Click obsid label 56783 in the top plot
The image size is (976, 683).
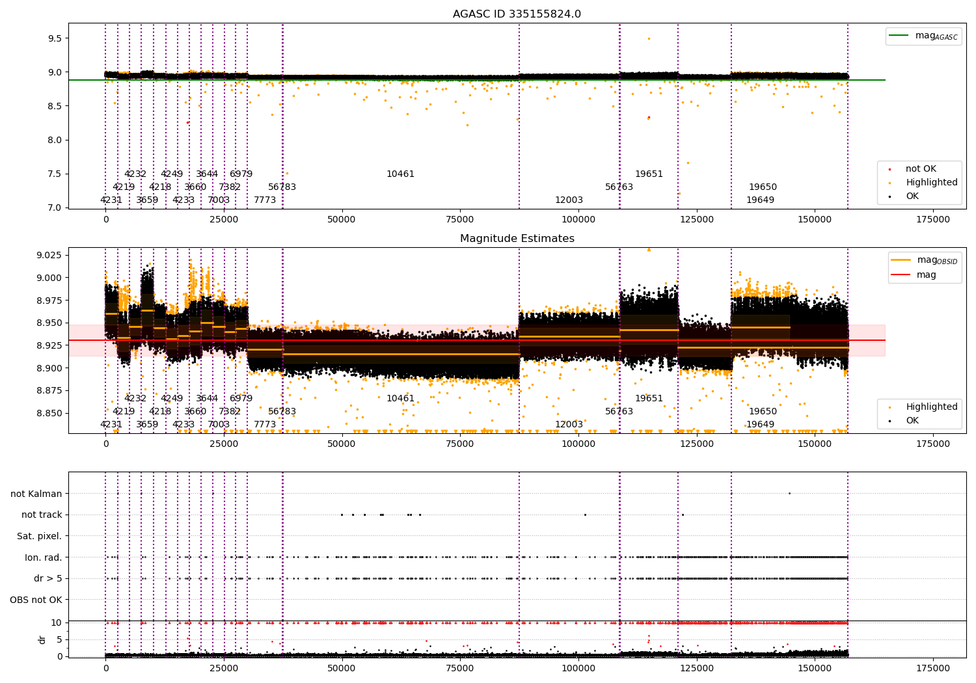(282, 187)
